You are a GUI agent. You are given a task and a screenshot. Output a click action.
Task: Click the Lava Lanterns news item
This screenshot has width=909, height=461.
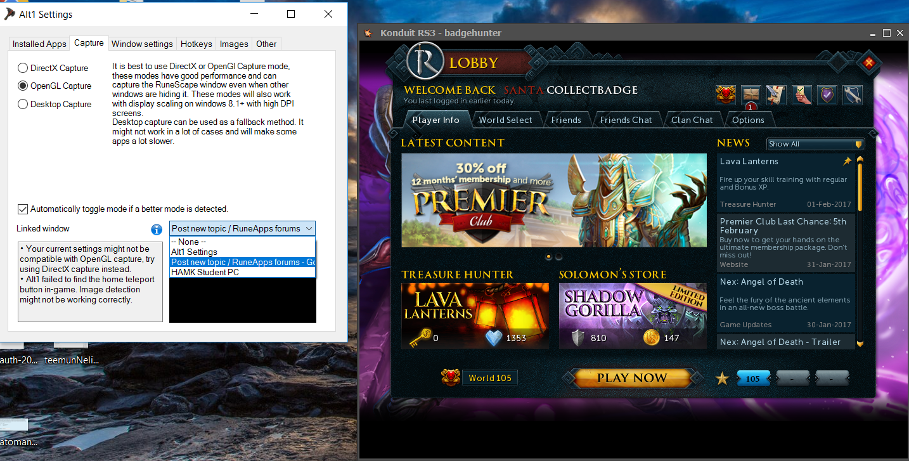coord(785,183)
